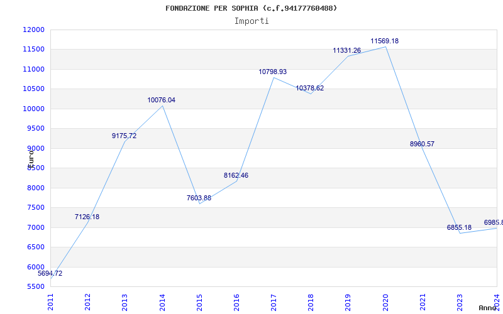
Task: Select data label 10798.93
Action: (273, 72)
